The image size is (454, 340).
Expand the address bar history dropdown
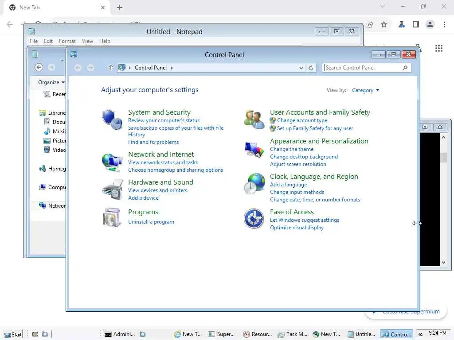click(301, 68)
